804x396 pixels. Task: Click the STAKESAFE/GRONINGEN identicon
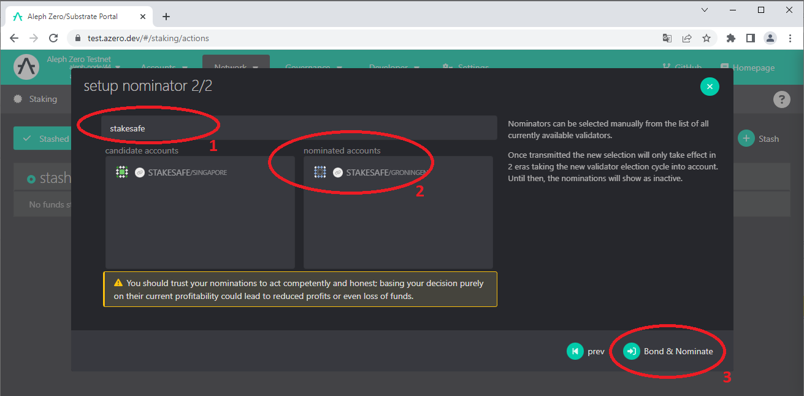(x=320, y=173)
